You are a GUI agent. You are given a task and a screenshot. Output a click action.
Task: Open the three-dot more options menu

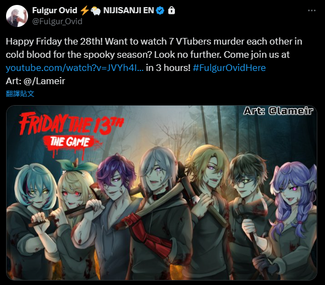[312, 10]
